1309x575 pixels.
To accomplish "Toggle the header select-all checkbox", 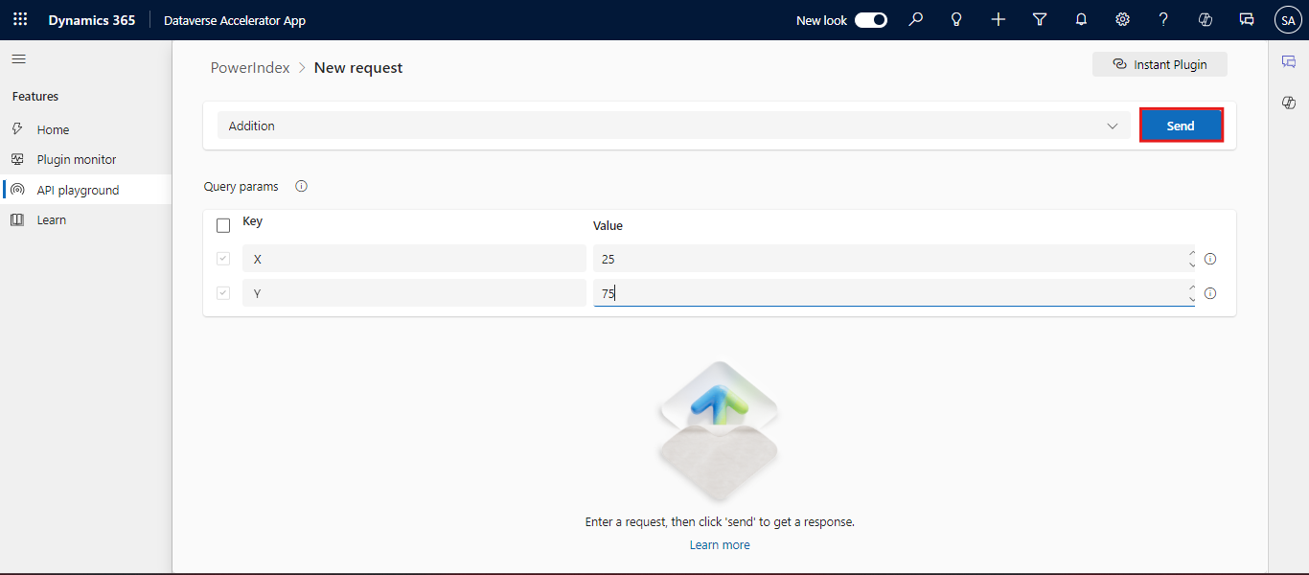I will (x=223, y=224).
